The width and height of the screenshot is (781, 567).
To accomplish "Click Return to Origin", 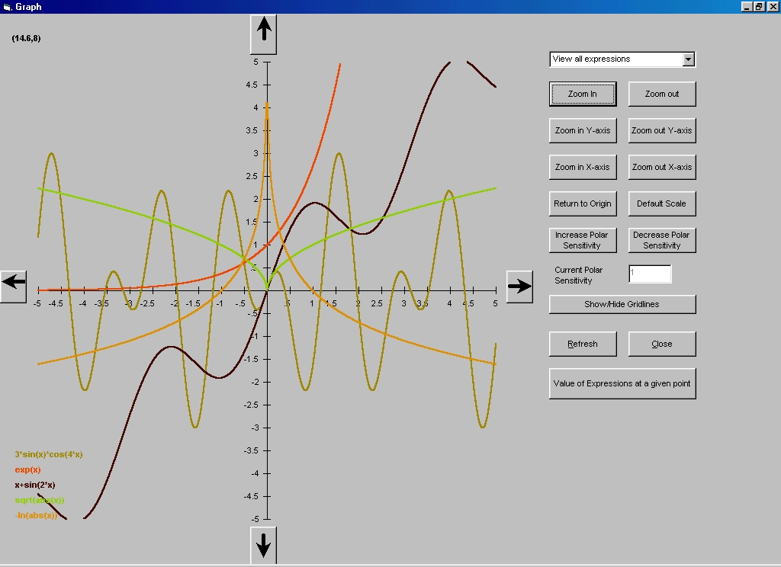I will click(x=583, y=203).
